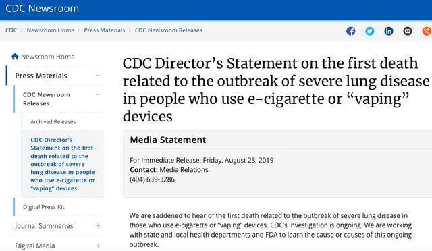The image size is (432, 251).
Task: Share the page on LinkedIn
Action: coord(389,31)
